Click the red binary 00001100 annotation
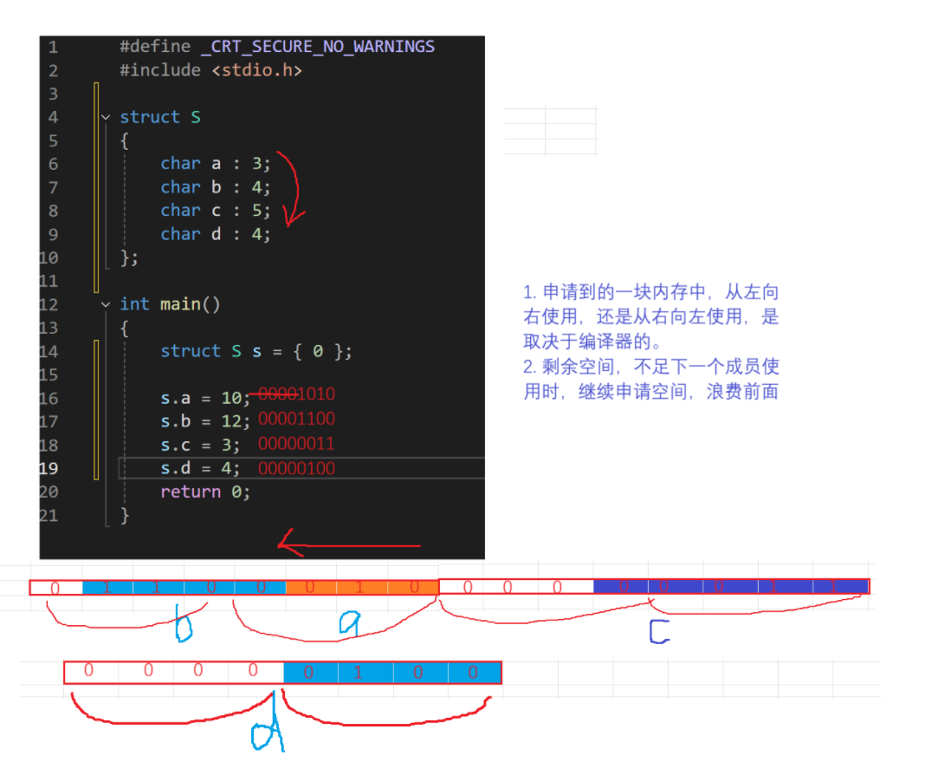The height and width of the screenshot is (762, 938). point(297,419)
